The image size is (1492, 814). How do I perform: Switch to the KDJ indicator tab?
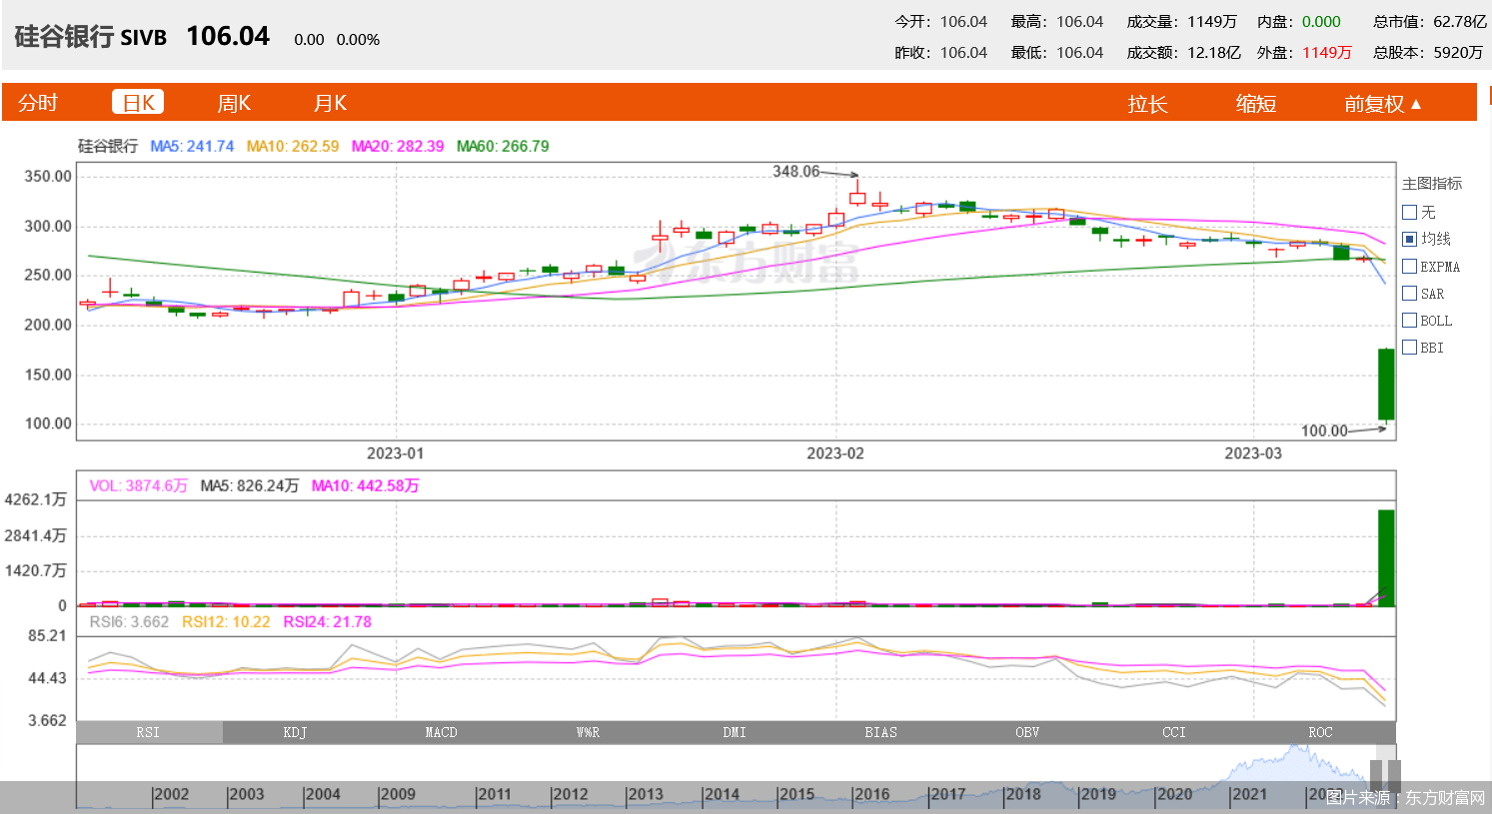point(295,732)
